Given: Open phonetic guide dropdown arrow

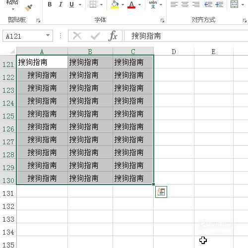Looking at the screenshot, I should coord(161,4).
